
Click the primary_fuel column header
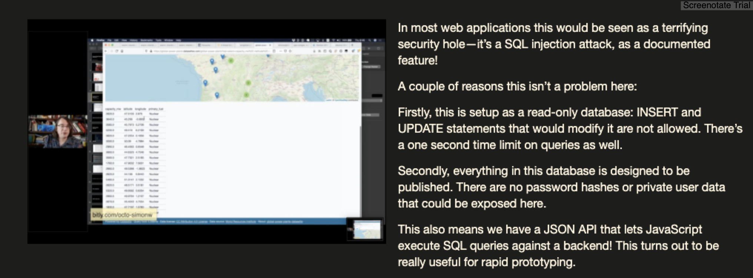click(x=156, y=109)
